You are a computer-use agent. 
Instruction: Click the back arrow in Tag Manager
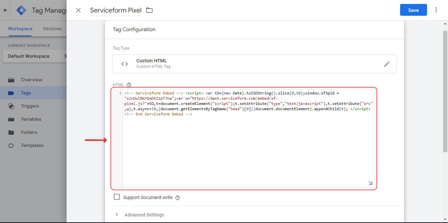pos(5,10)
